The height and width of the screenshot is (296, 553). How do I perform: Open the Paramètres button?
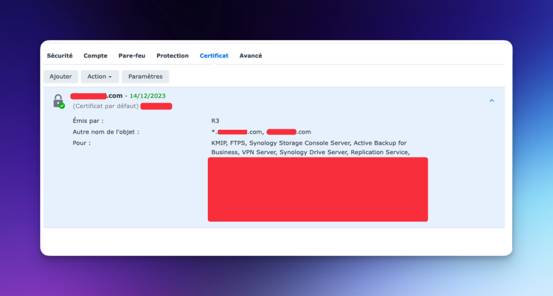pyautogui.click(x=145, y=76)
